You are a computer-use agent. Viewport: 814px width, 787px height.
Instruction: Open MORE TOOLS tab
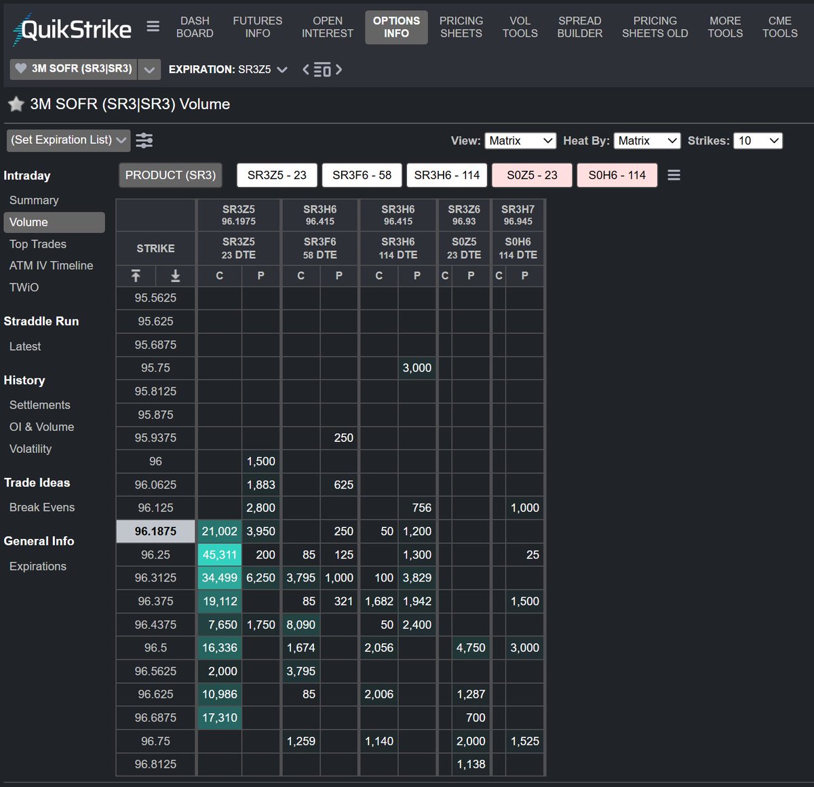pos(725,27)
